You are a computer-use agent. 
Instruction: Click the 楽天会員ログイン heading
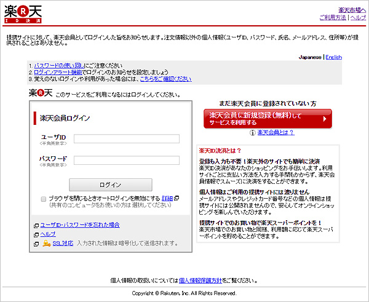coord(65,118)
